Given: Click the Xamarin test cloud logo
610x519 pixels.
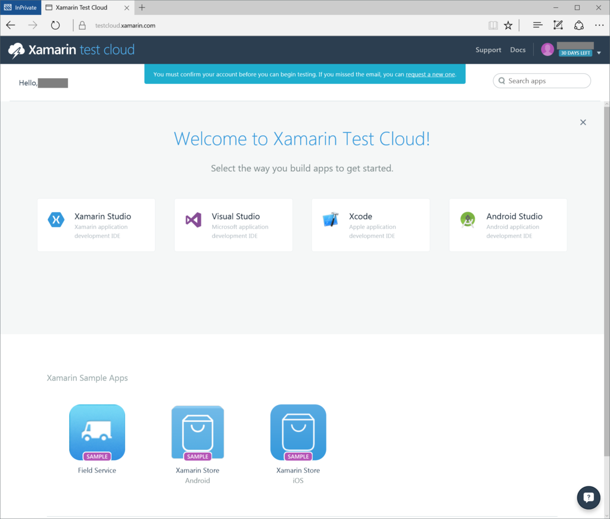Looking at the screenshot, I should (71, 50).
